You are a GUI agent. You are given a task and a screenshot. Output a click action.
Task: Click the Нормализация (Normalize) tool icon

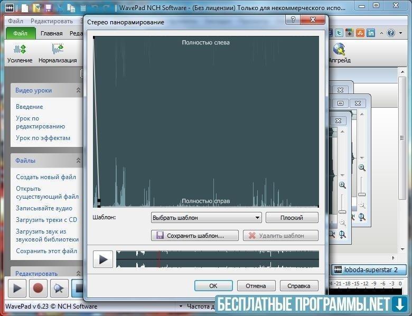58,49
